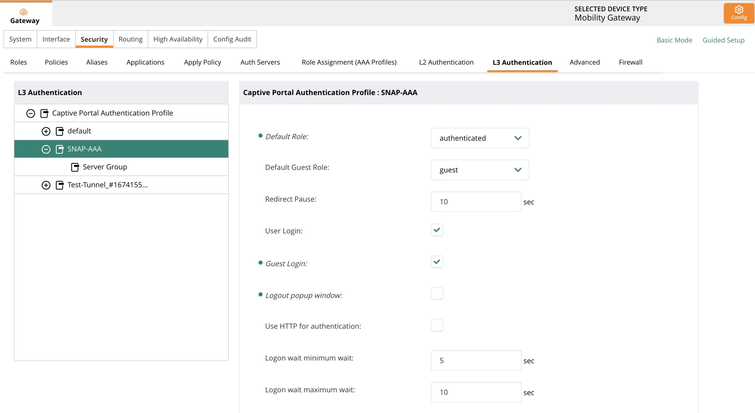755x413 pixels.
Task: Uncheck the Guest Login checkbox
Action: [437, 262]
